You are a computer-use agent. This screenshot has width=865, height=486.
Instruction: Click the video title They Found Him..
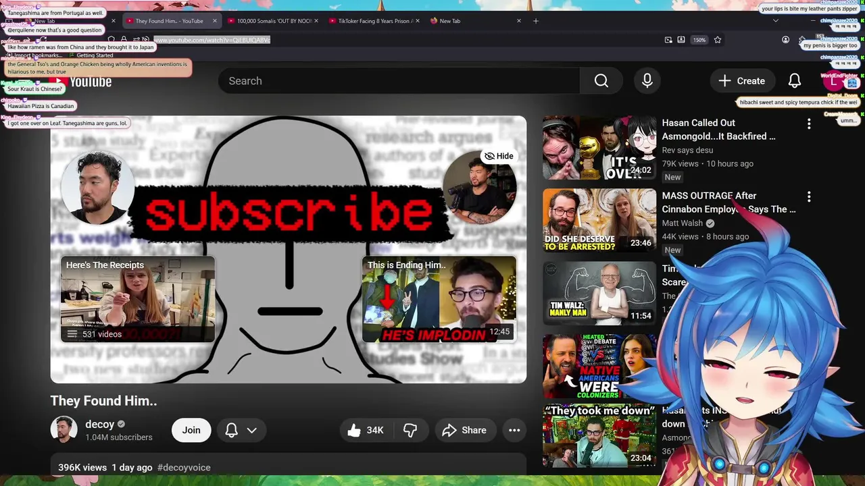103,401
